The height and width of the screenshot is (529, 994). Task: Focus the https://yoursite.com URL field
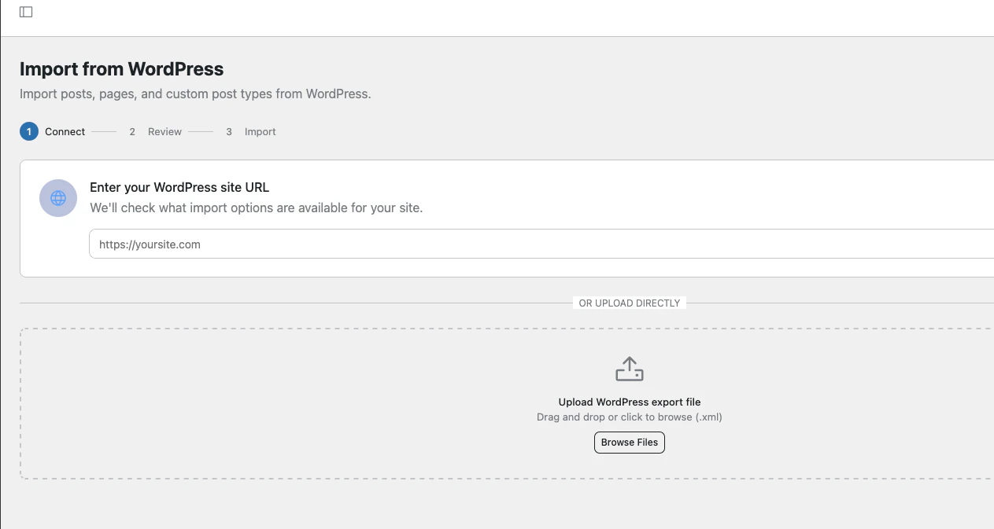point(541,244)
